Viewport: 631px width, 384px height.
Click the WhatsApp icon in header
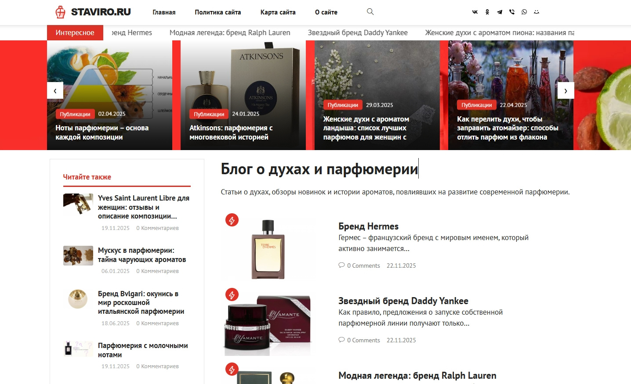[x=524, y=12]
